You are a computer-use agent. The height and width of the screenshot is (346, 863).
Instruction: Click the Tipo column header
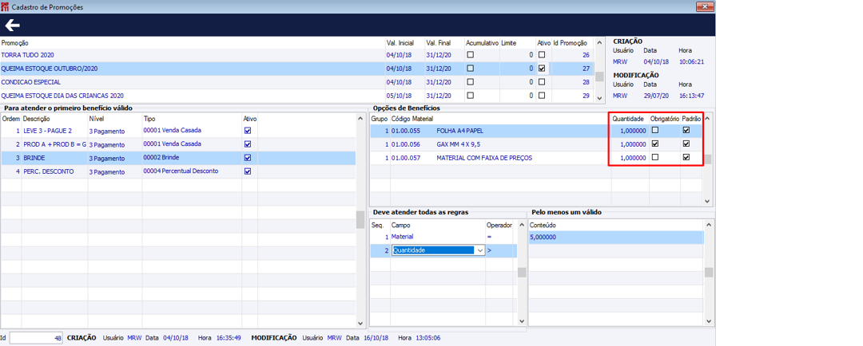click(x=149, y=119)
